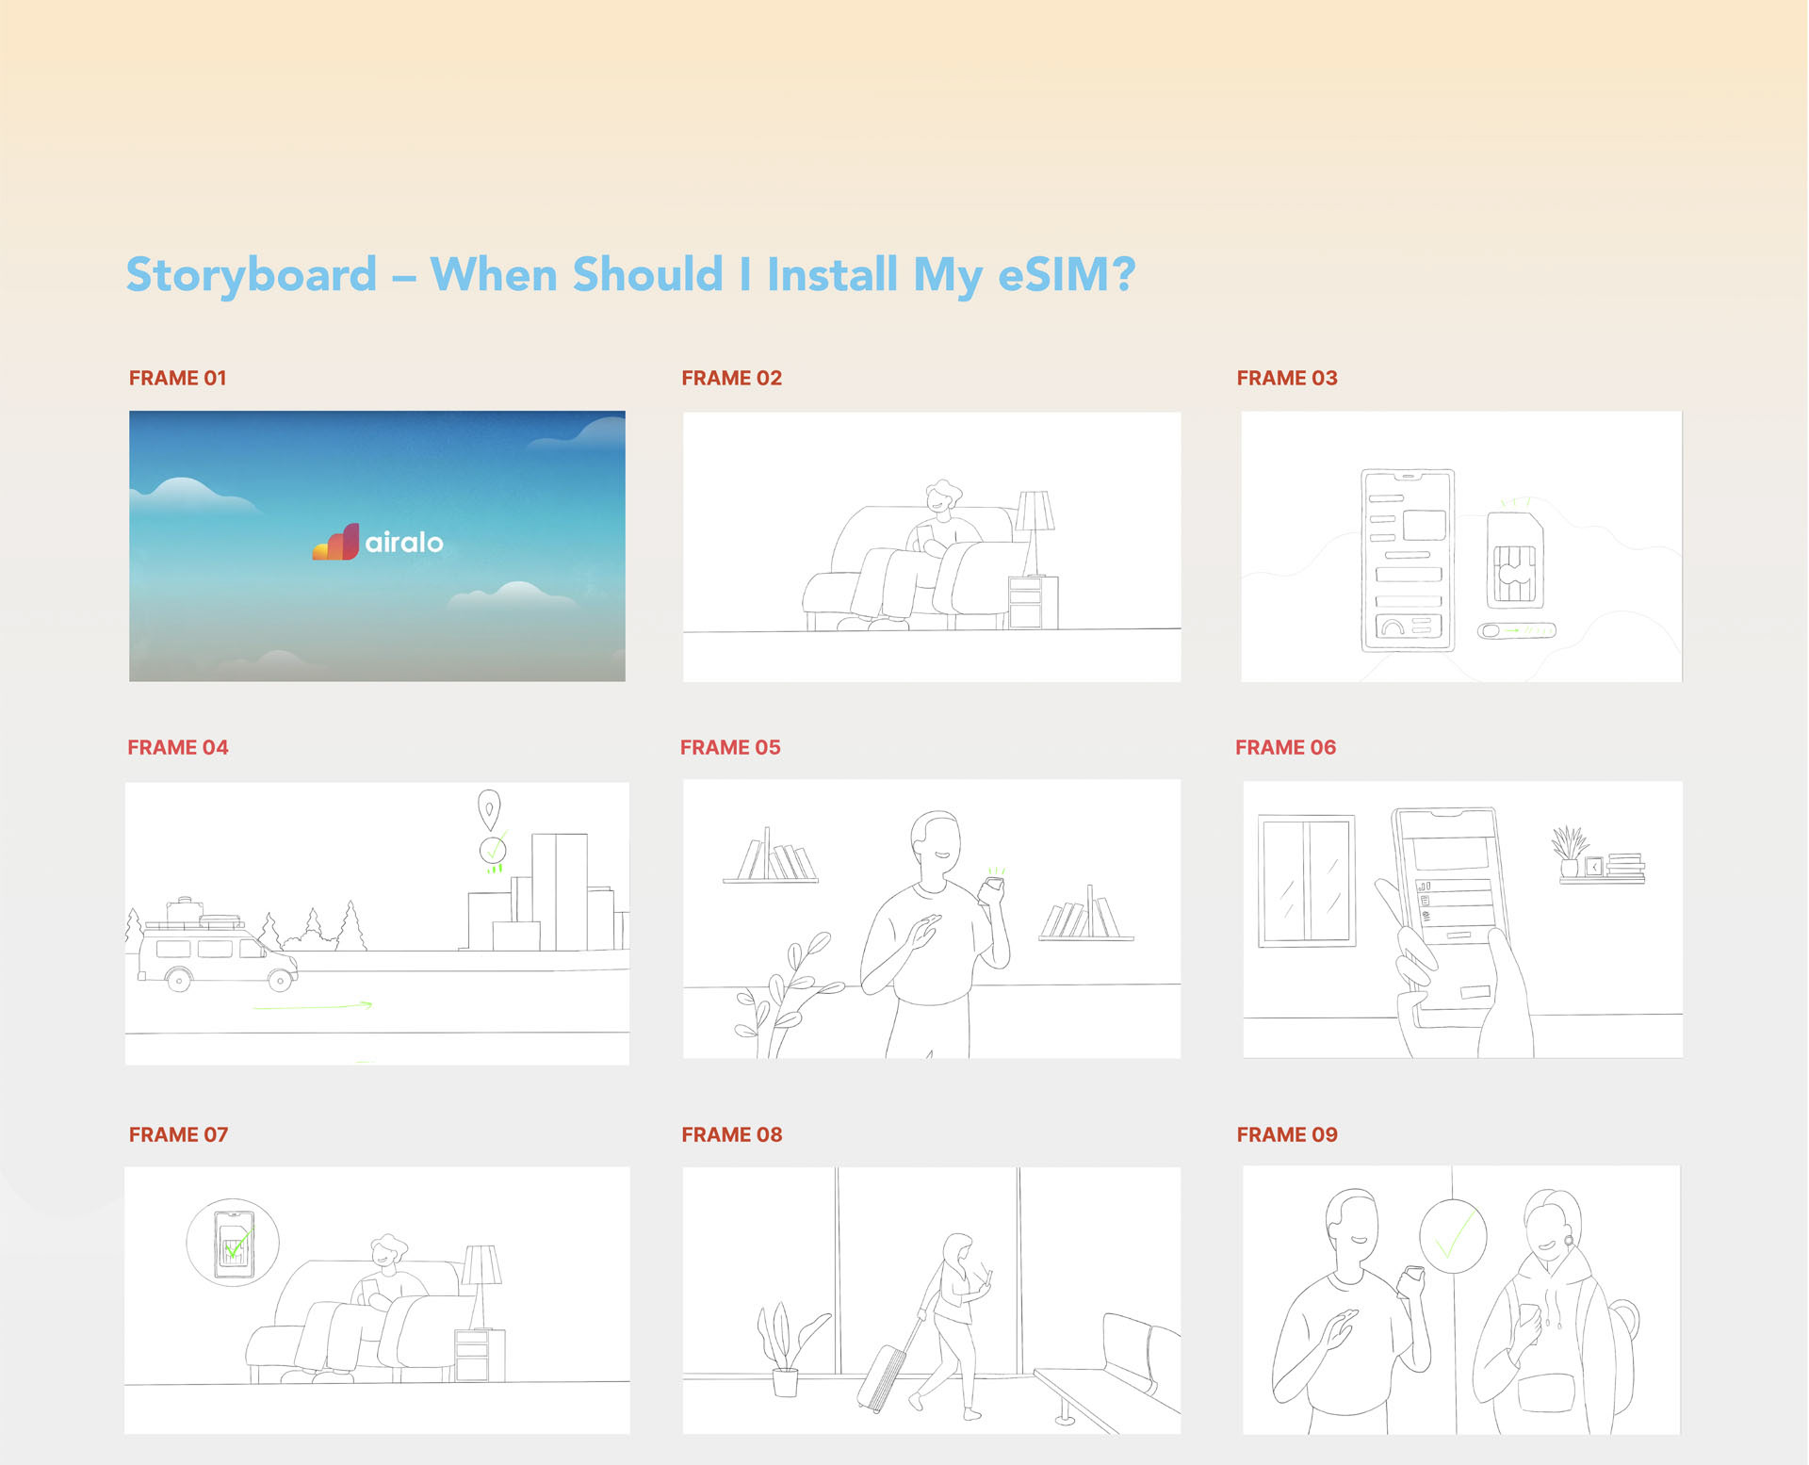Click the potted plant shelf in Frame 06
The height and width of the screenshot is (1465, 1809).
pos(1597,857)
